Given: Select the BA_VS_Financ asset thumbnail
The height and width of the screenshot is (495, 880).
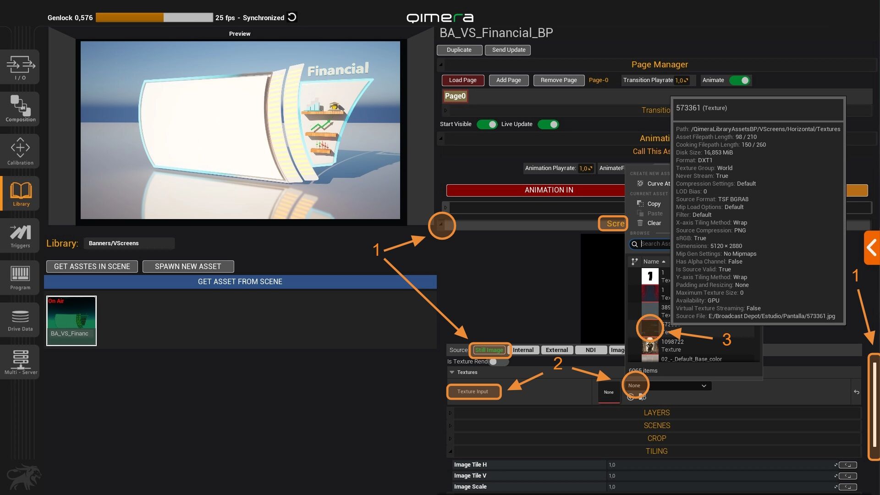Looking at the screenshot, I should 71,320.
